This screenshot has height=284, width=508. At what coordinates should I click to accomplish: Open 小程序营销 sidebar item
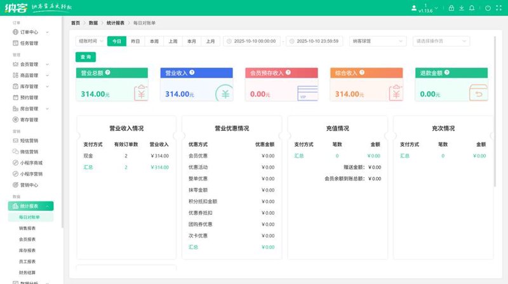coord(30,174)
